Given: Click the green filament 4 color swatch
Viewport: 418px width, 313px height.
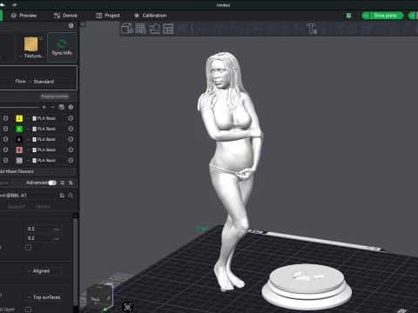Looking at the screenshot, I should [x=19, y=129].
